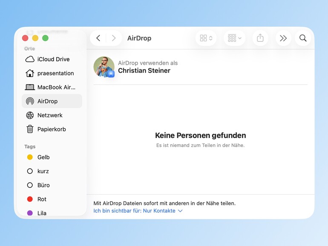The height and width of the screenshot is (246, 328).
Task: Click the AirDrop badge on the avatar
Action: click(111, 74)
